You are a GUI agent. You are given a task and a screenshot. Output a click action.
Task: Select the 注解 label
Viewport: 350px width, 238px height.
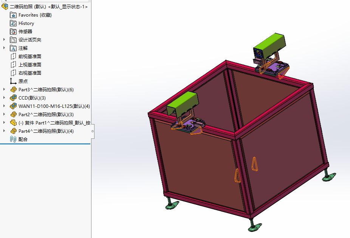(23, 48)
